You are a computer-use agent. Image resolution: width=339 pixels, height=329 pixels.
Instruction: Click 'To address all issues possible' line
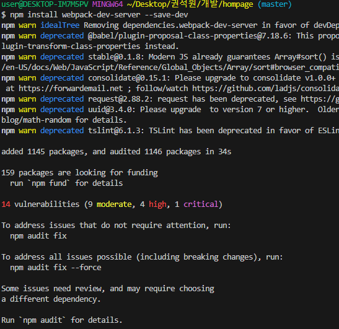pos(142,257)
